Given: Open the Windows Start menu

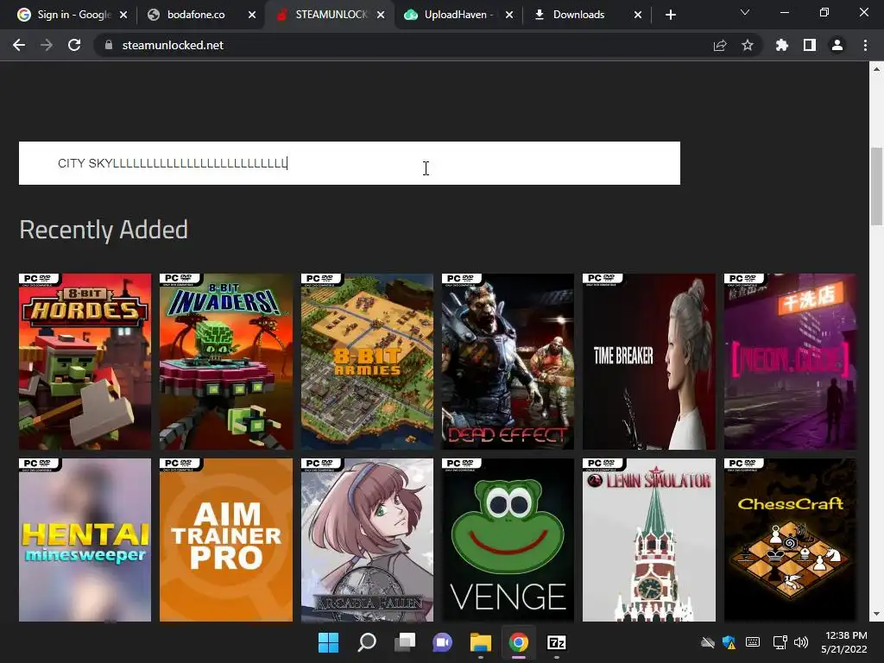Looking at the screenshot, I should pyautogui.click(x=328, y=642).
